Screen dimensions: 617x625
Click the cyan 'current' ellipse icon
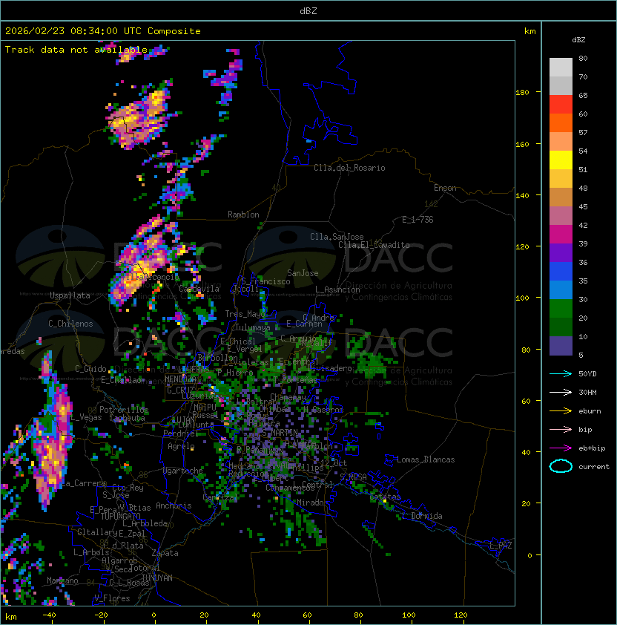[561, 466]
